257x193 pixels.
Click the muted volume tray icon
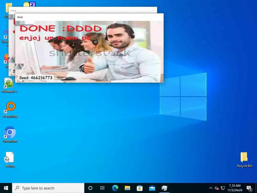(x=217, y=188)
